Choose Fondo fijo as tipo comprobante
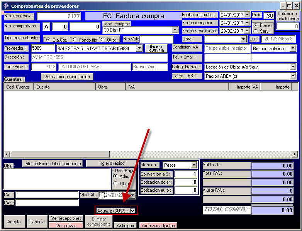This screenshot has width=302, height=231. tap(75, 40)
